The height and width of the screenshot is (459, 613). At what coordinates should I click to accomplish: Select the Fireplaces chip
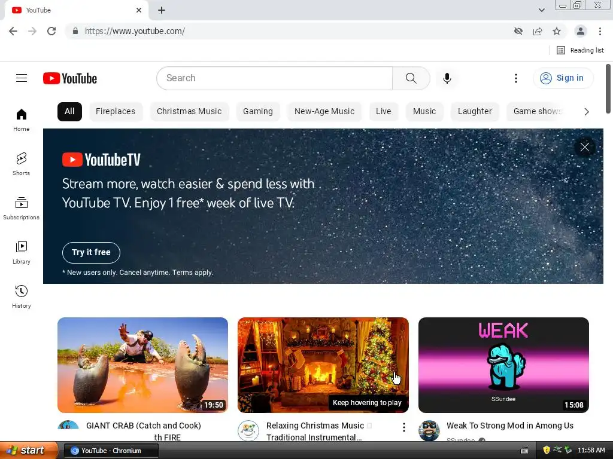[116, 111]
